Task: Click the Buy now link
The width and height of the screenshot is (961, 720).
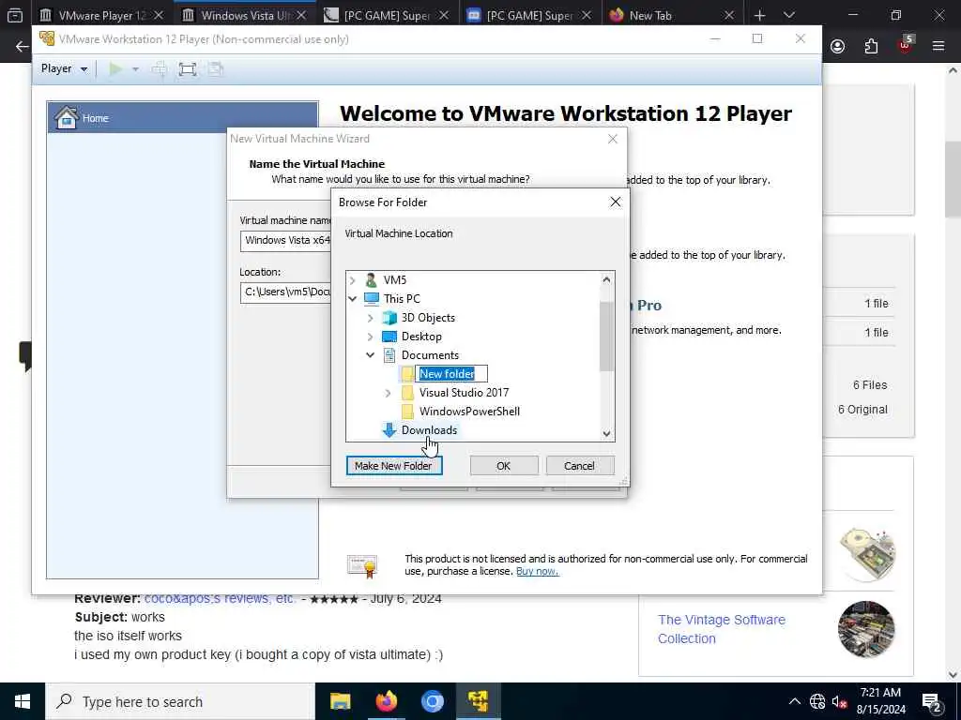Action: pyautogui.click(x=537, y=571)
